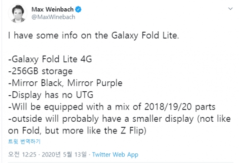Open Max Weinbach's profile picture
Viewport: 239px width, 163px height.
[x=18, y=13]
